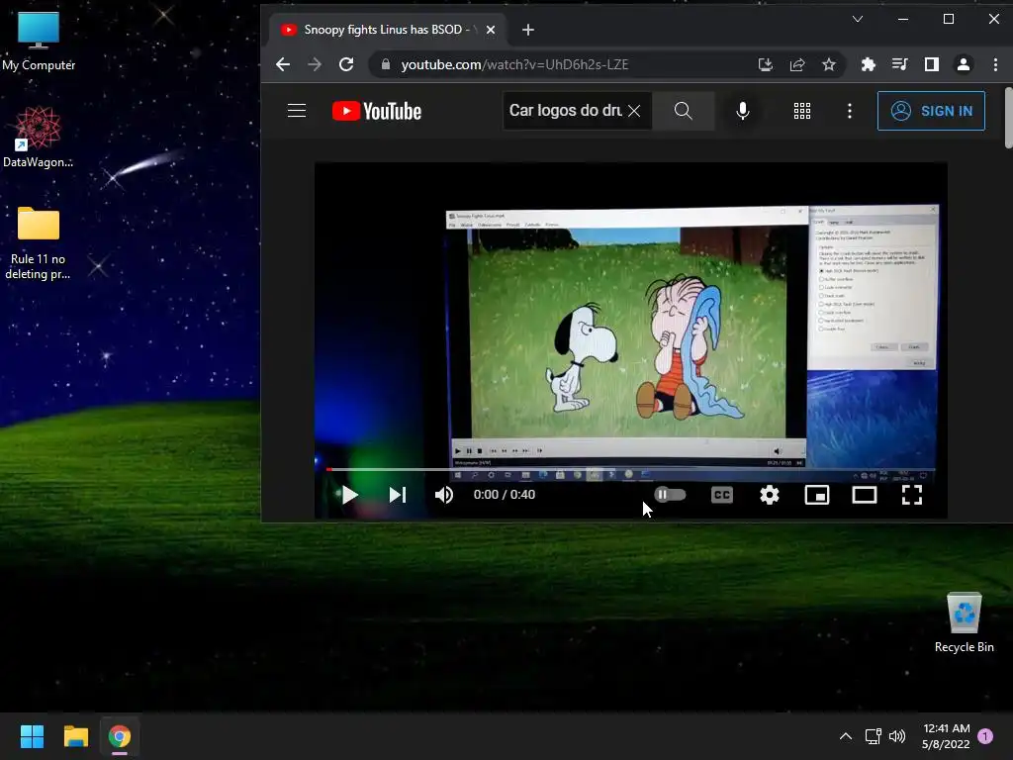Skip to next video

[x=398, y=495]
